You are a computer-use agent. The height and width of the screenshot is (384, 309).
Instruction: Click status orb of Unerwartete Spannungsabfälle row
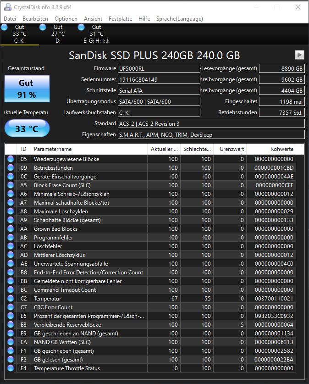[11, 263]
